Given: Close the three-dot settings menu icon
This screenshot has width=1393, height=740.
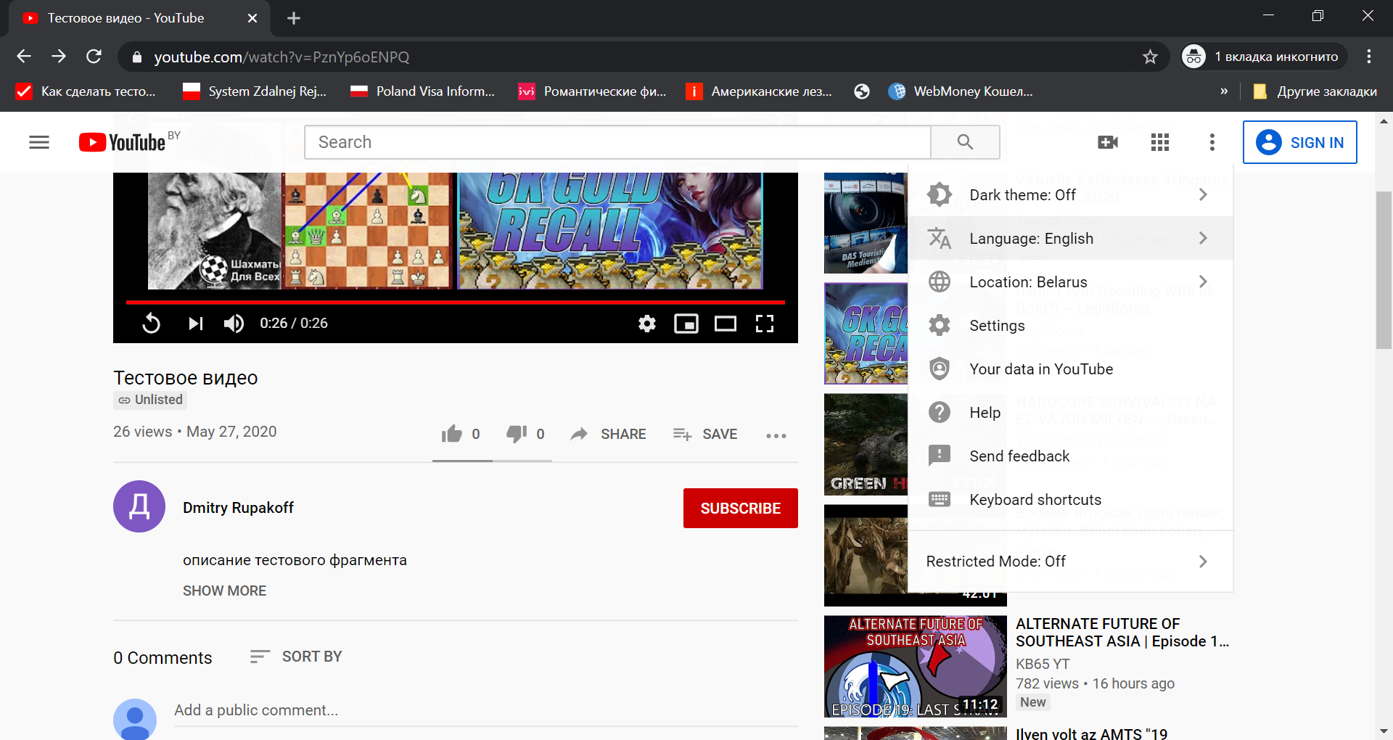Looking at the screenshot, I should 1212,142.
